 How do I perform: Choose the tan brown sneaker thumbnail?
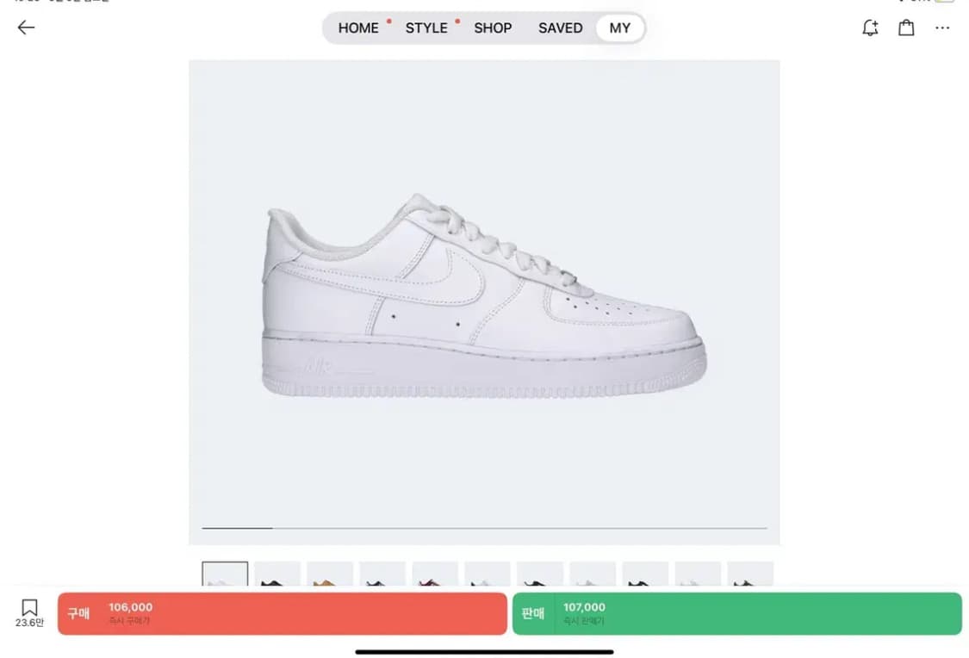coord(330,574)
